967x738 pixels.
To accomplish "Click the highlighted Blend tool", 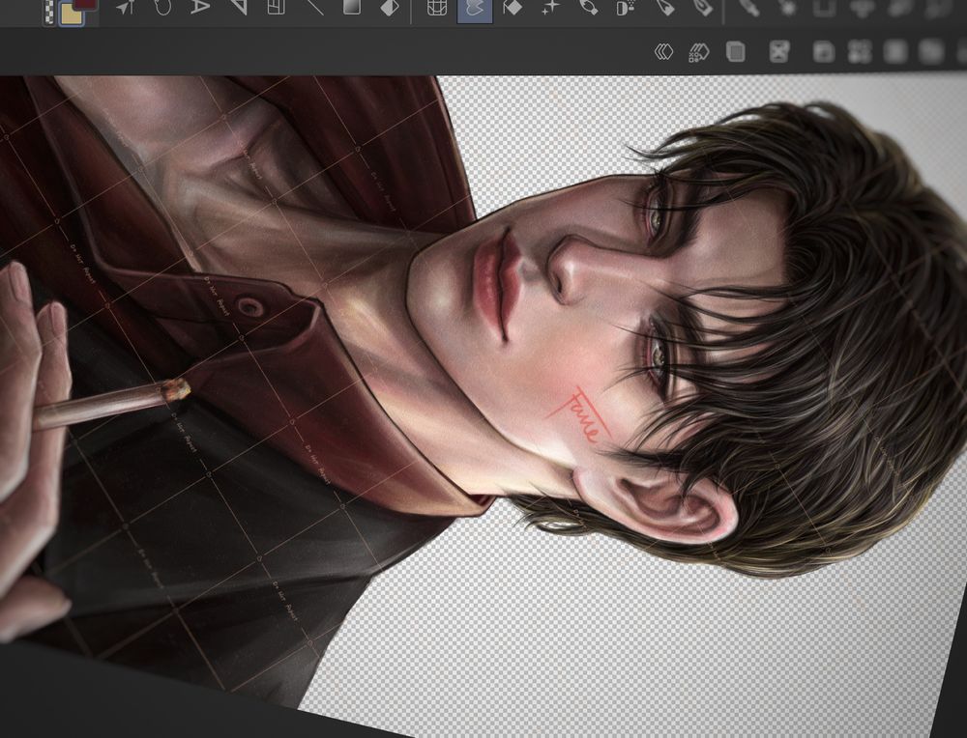I will (475, 11).
